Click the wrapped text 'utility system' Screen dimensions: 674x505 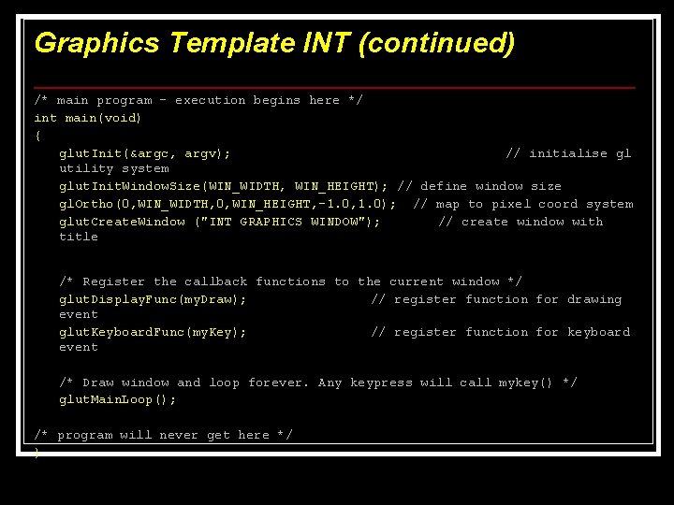point(114,168)
